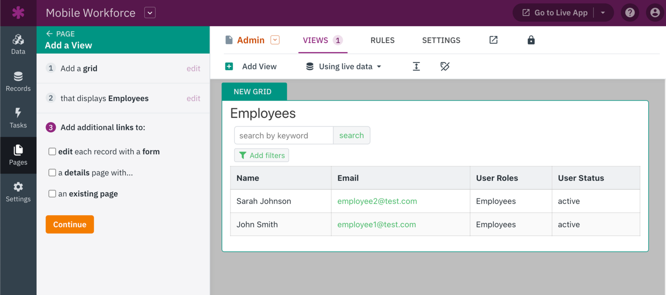Click the preview page external link icon
Viewport: 666px width, 295px height.
(x=493, y=40)
